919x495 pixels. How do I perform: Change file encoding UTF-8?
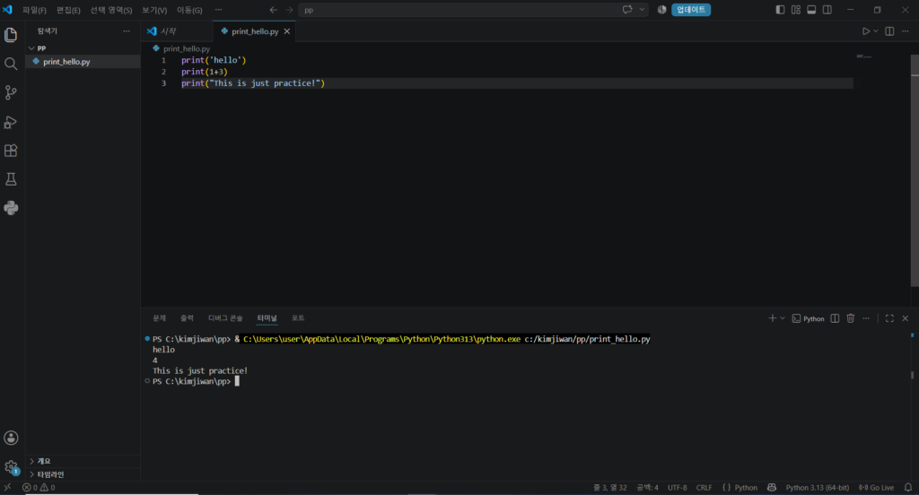click(677, 488)
